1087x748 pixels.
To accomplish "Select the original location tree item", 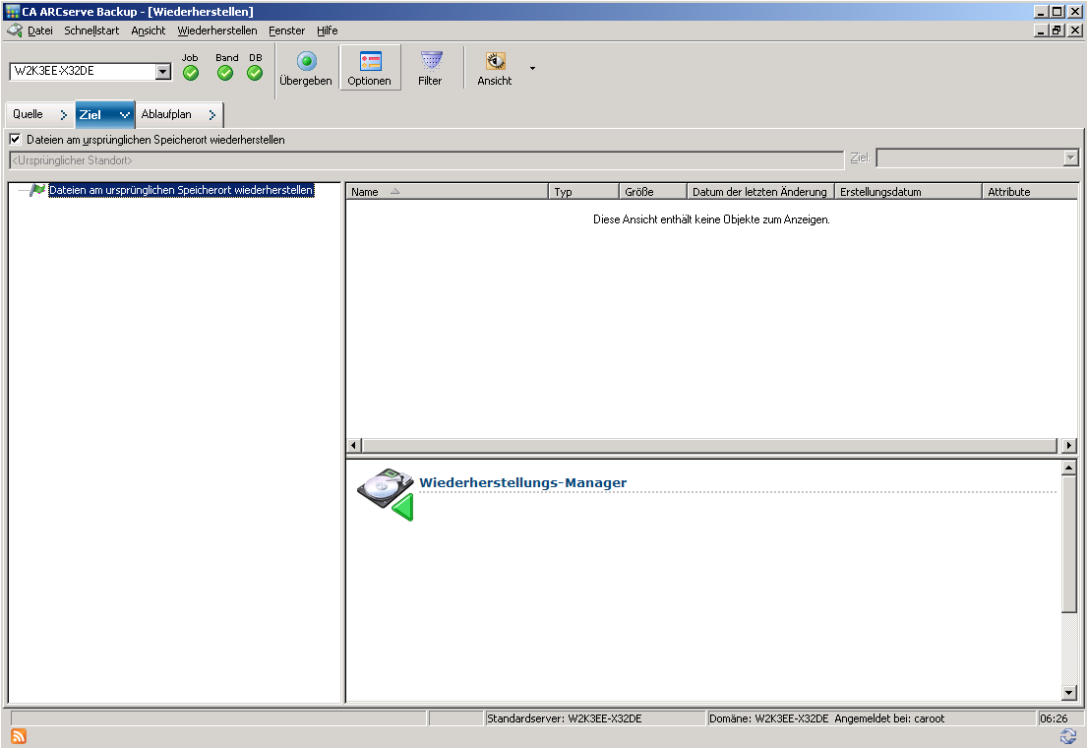I will (181, 191).
